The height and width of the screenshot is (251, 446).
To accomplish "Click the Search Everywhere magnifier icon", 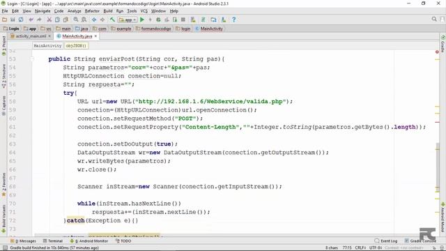I will tap(434, 19).
